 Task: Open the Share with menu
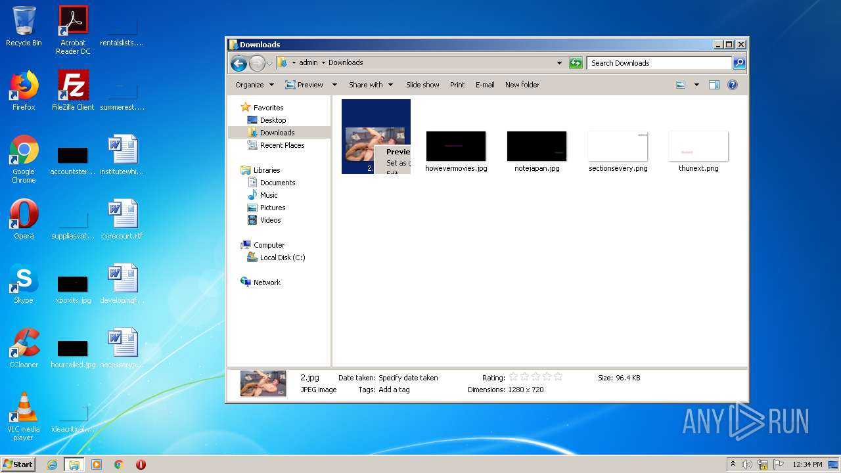tap(371, 85)
